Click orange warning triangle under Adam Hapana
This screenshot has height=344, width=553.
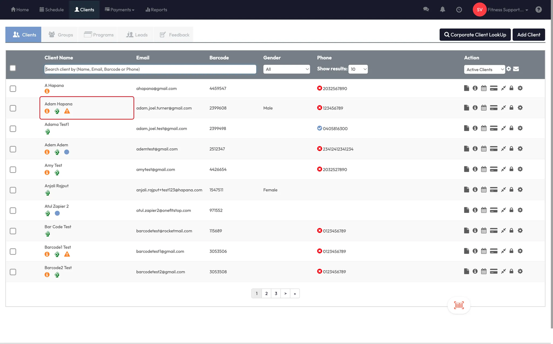67,111
